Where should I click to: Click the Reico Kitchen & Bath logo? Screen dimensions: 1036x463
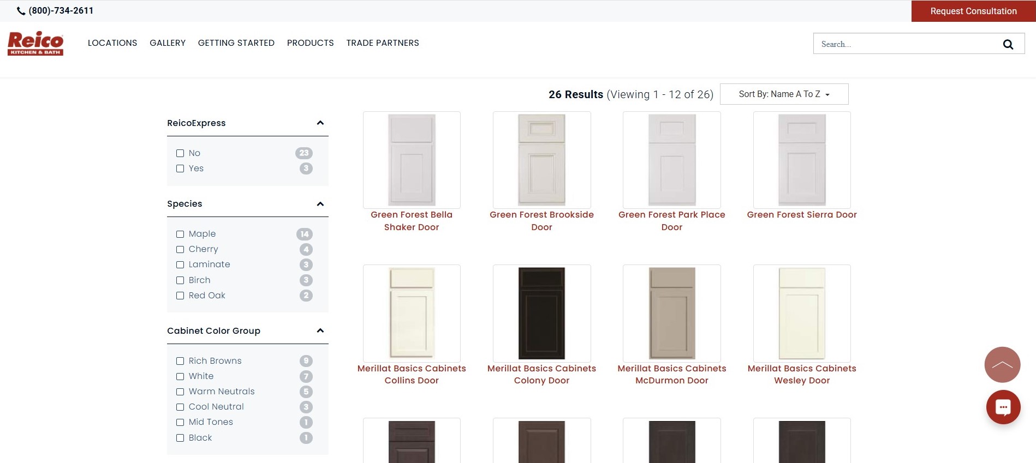[x=35, y=43]
